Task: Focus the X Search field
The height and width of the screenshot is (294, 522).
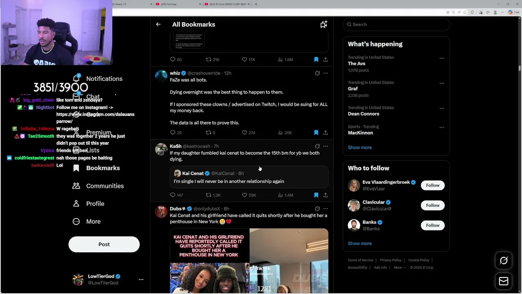Action: (x=396, y=24)
